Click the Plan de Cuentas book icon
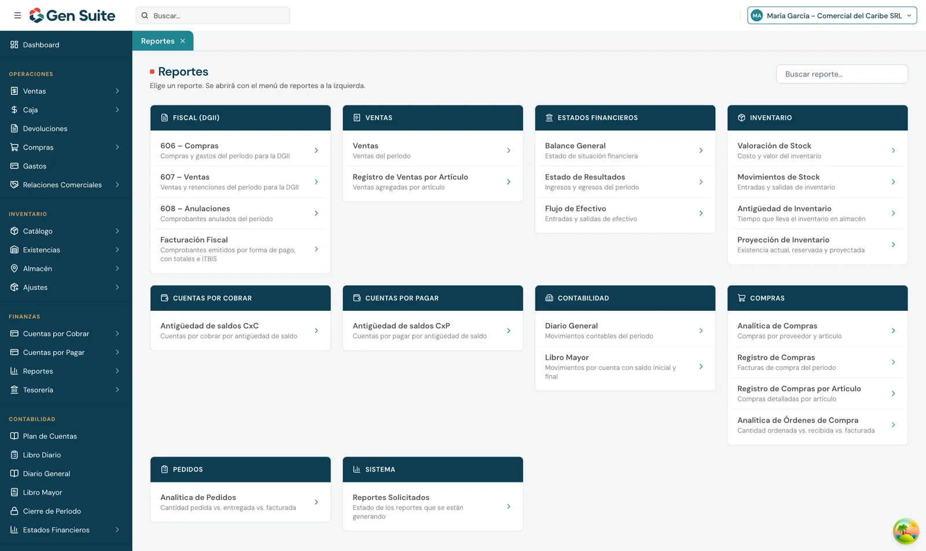The width and height of the screenshot is (926, 551). (14, 436)
